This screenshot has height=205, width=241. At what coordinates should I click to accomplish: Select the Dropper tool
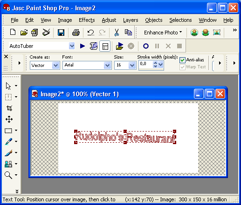[x=8, y=141]
